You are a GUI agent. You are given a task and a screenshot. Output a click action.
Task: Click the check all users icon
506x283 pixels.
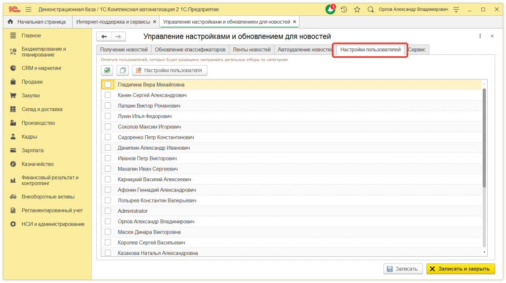(107, 71)
